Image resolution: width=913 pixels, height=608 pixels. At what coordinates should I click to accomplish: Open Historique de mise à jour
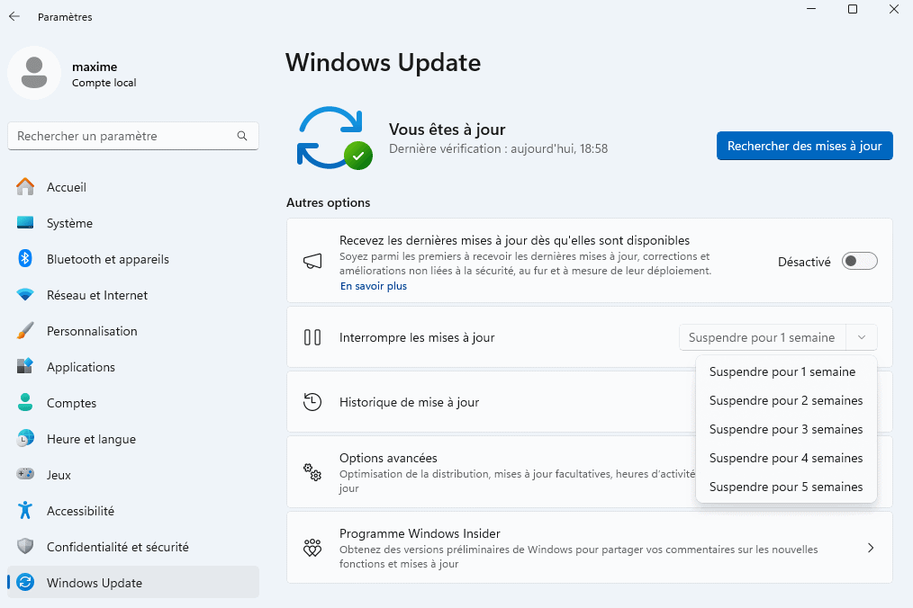tap(410, 402)
